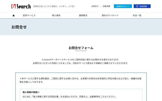Image resolution: width=162 pixels, height=101 pixels.
Task: Click the お問合せ page title
Action: pos(19,27)
